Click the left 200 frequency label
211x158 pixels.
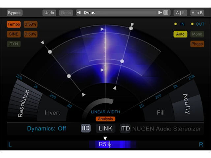[53, 96]
